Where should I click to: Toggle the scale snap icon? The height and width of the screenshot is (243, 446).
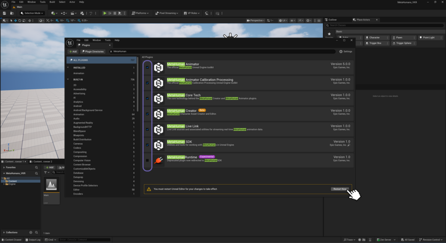tap(79, 20)
